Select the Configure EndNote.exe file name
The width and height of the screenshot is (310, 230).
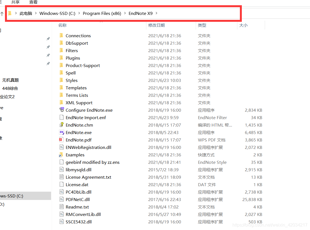click(x=89, y=110)
